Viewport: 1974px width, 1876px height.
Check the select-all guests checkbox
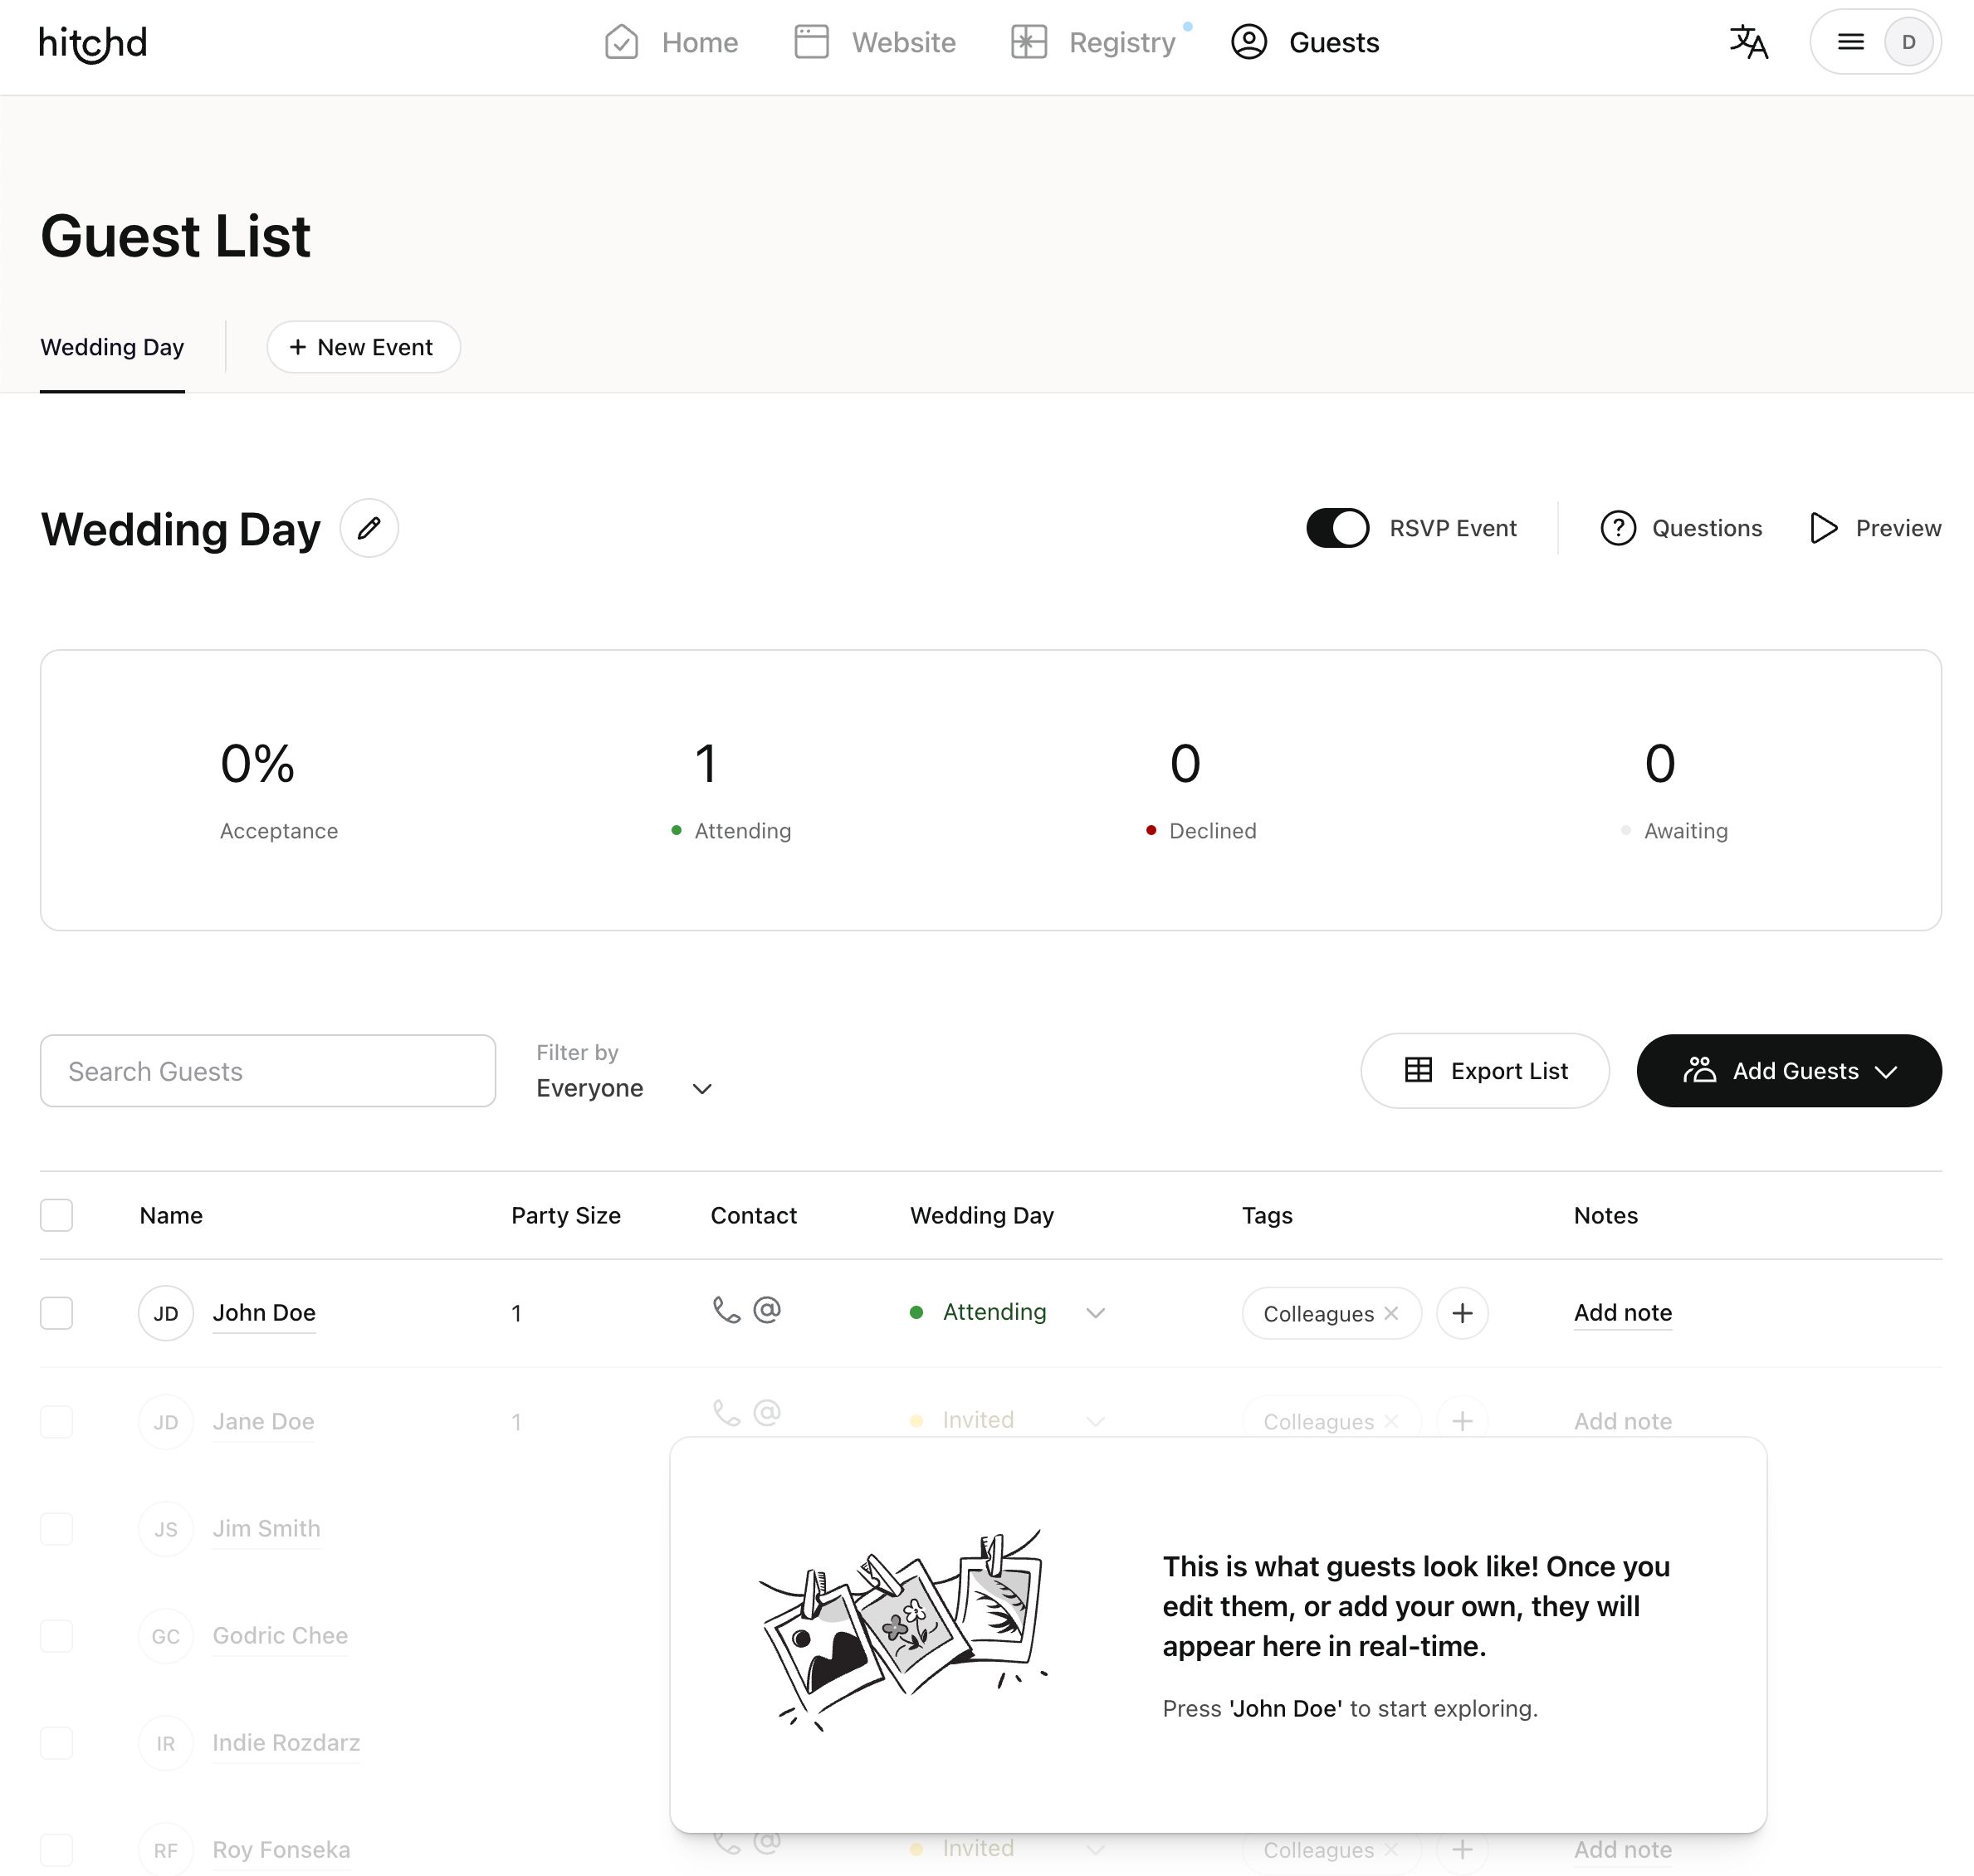57,1215
